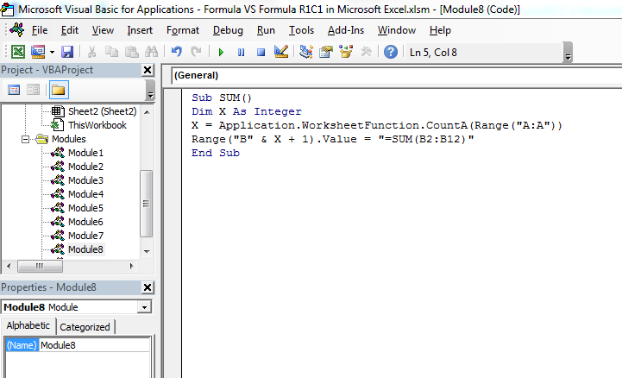This screenshot has width=622, height=378.
Task: Click the Cut scissors icon
Action: [91, 52]
